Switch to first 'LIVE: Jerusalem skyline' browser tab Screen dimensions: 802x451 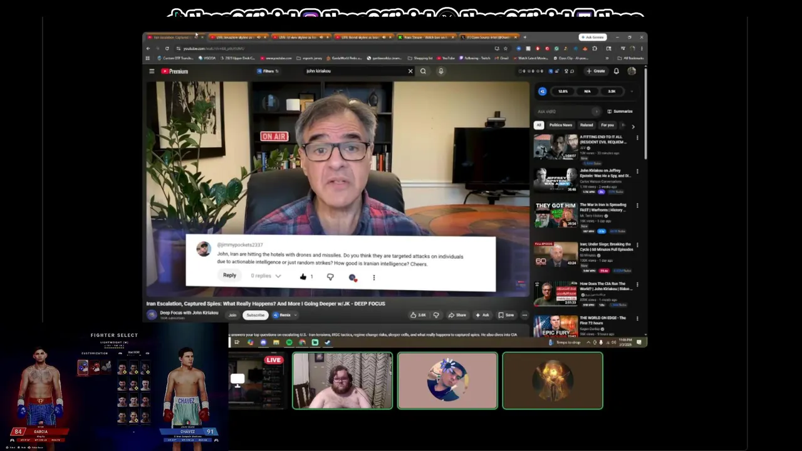coord(238,38)
